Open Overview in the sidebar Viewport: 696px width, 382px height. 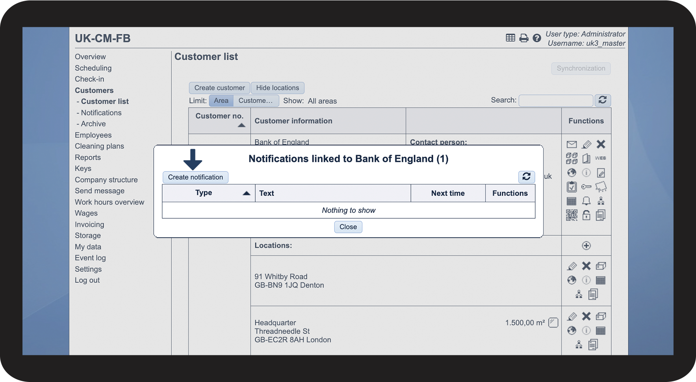click(90, 57)
